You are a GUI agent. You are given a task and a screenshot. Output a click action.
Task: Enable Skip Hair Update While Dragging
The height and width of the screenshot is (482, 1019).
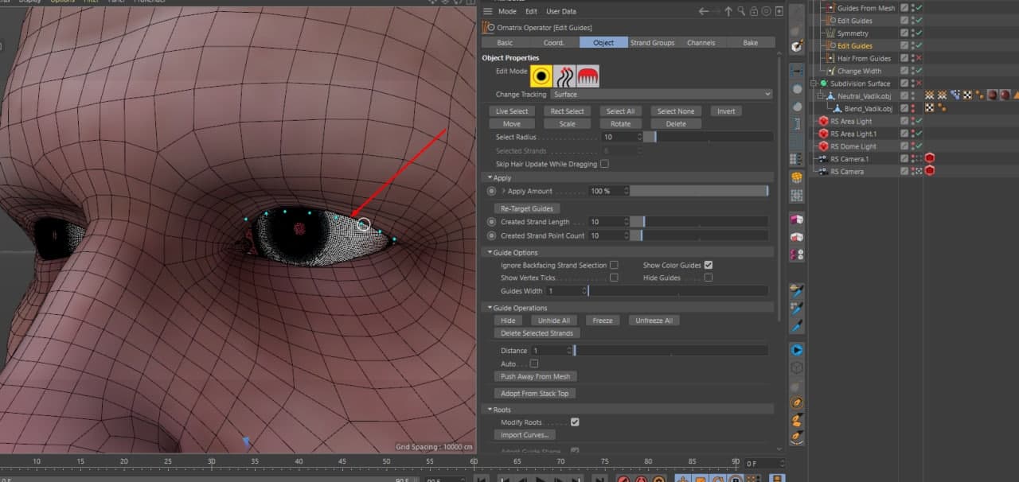tap(604, 164)
